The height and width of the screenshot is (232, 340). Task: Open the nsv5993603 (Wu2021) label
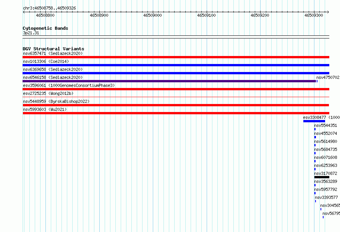(x=45, y=109)
